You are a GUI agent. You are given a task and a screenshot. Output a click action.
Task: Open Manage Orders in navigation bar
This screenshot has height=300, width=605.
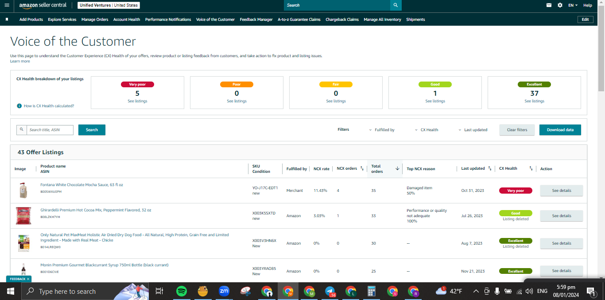[95, 19]
